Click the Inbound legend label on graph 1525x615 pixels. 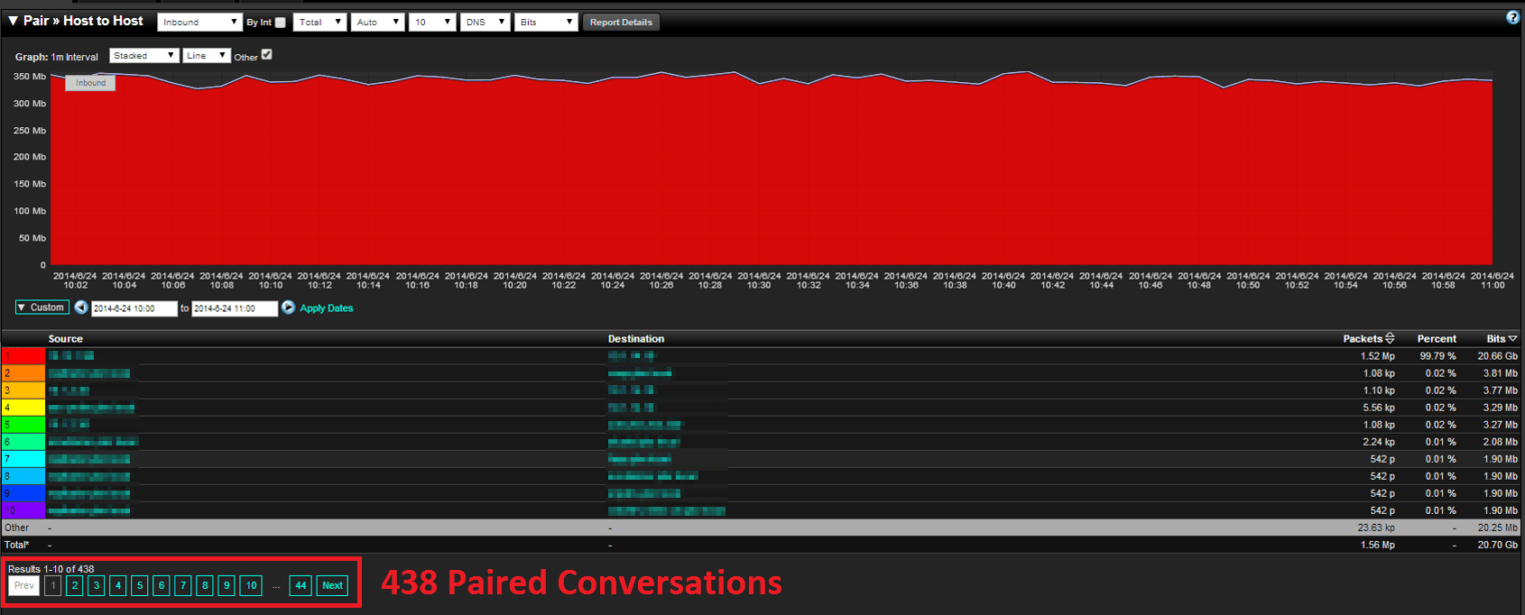coord(90,83)
